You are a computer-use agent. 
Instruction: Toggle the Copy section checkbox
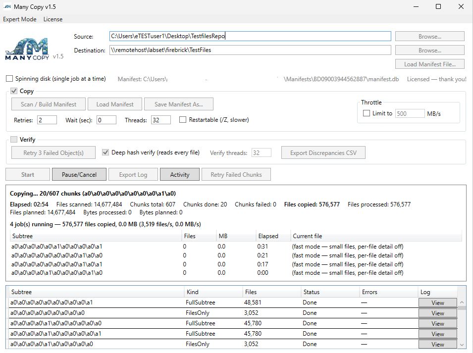pyautogui.click(x=14, y=91)
